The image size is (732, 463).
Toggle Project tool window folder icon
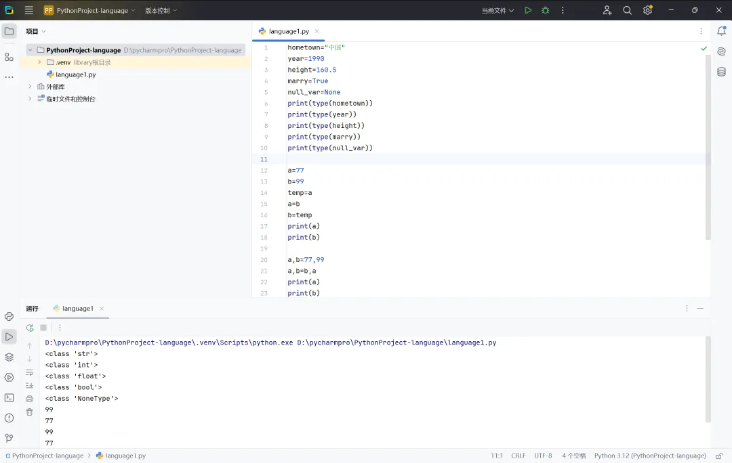pyautogui.click(x=9, y=31)
